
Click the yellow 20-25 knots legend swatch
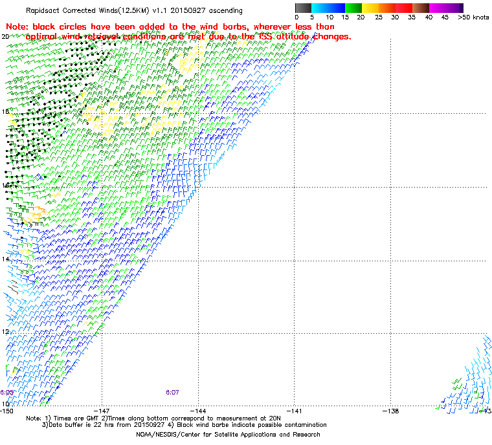point(370,8)
